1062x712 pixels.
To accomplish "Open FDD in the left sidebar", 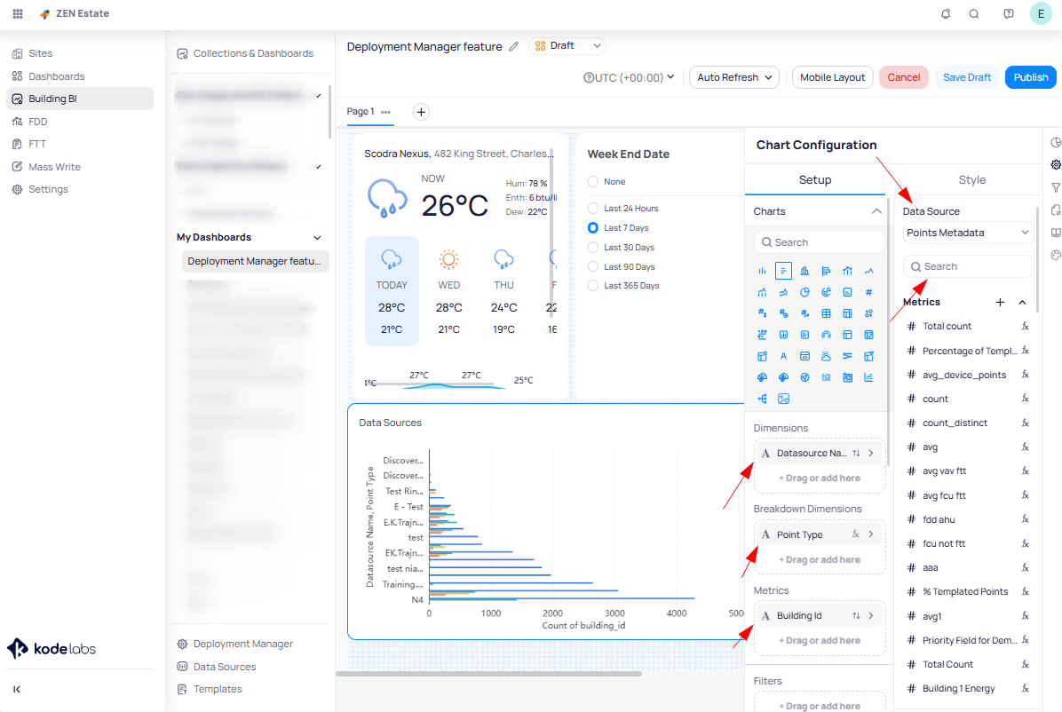I will click(x=38, y=122).
